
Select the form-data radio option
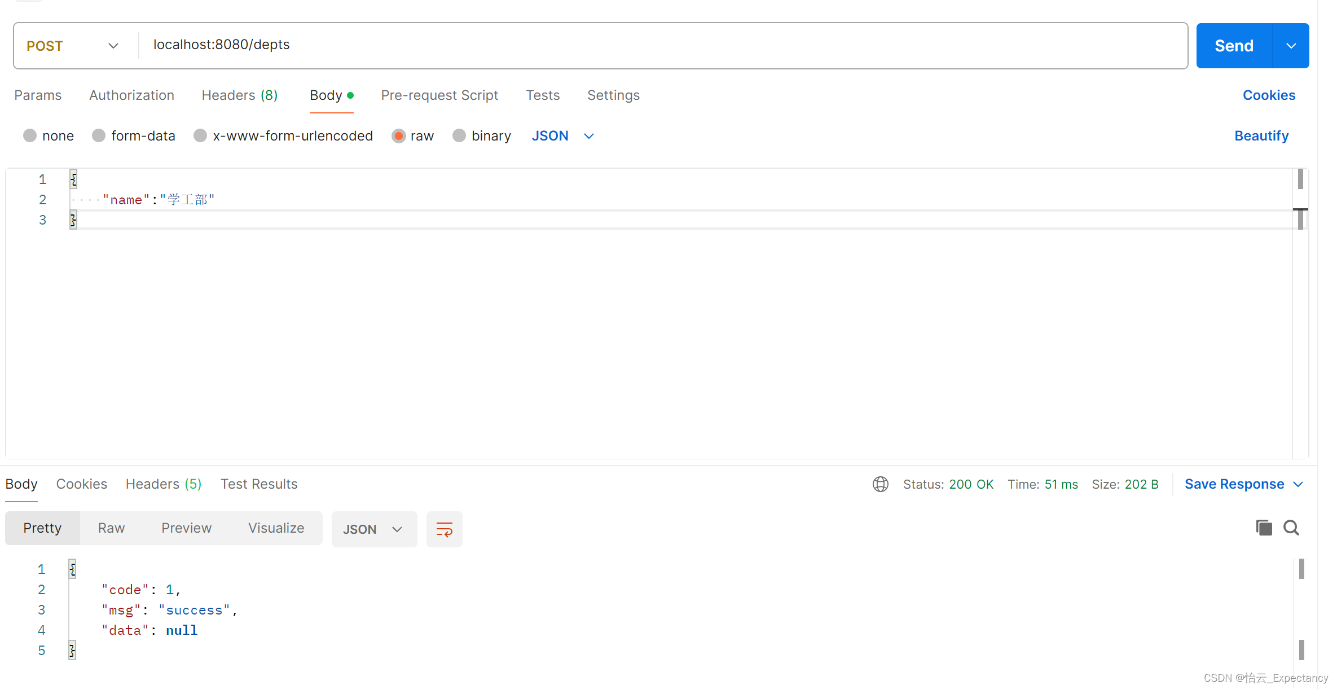click(x=99, y=136)
